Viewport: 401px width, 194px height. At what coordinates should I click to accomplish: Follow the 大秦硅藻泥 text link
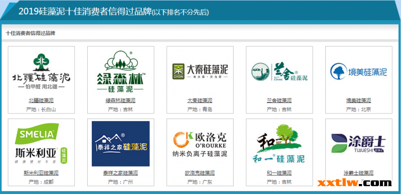pos(200,100)
